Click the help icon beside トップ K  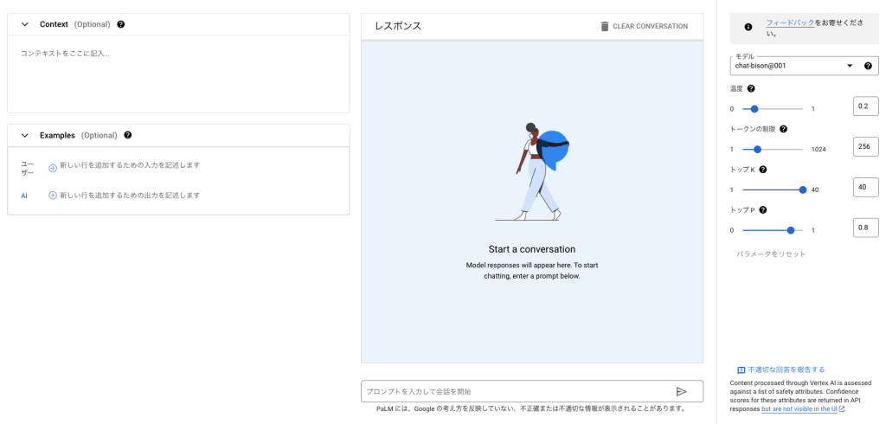pyautogui.click(x=763, y=170)
